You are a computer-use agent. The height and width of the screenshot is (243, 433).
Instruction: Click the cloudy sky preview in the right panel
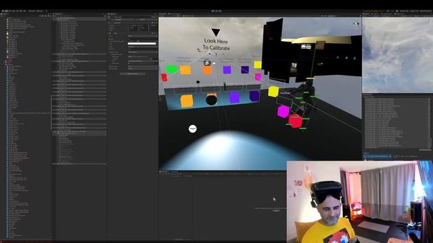point(397,55)
